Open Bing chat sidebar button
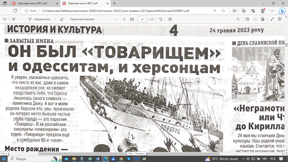288x162 pixels. point(282,11)
